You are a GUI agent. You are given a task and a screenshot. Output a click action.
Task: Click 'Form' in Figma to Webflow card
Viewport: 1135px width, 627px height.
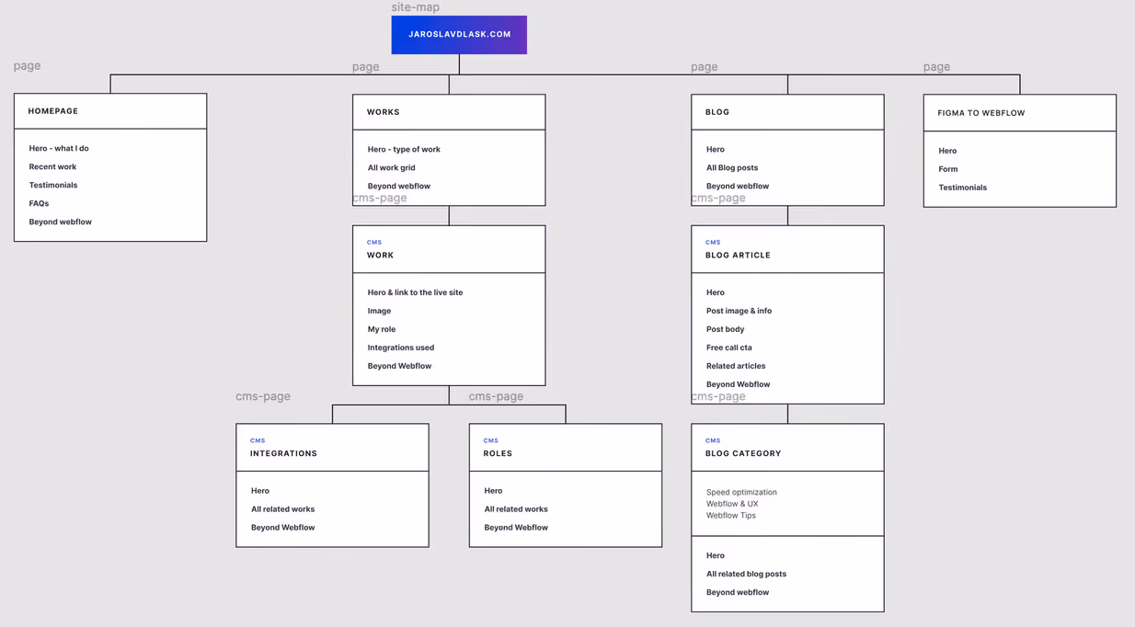[x=948, y=169]
